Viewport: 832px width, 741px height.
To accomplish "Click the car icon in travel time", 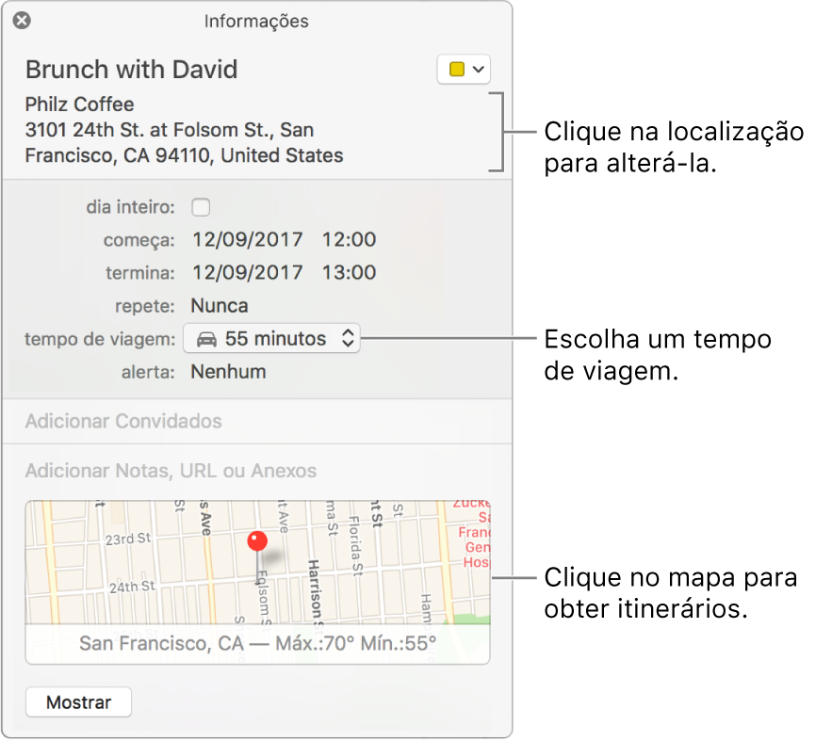I will [x=208, y=338].
